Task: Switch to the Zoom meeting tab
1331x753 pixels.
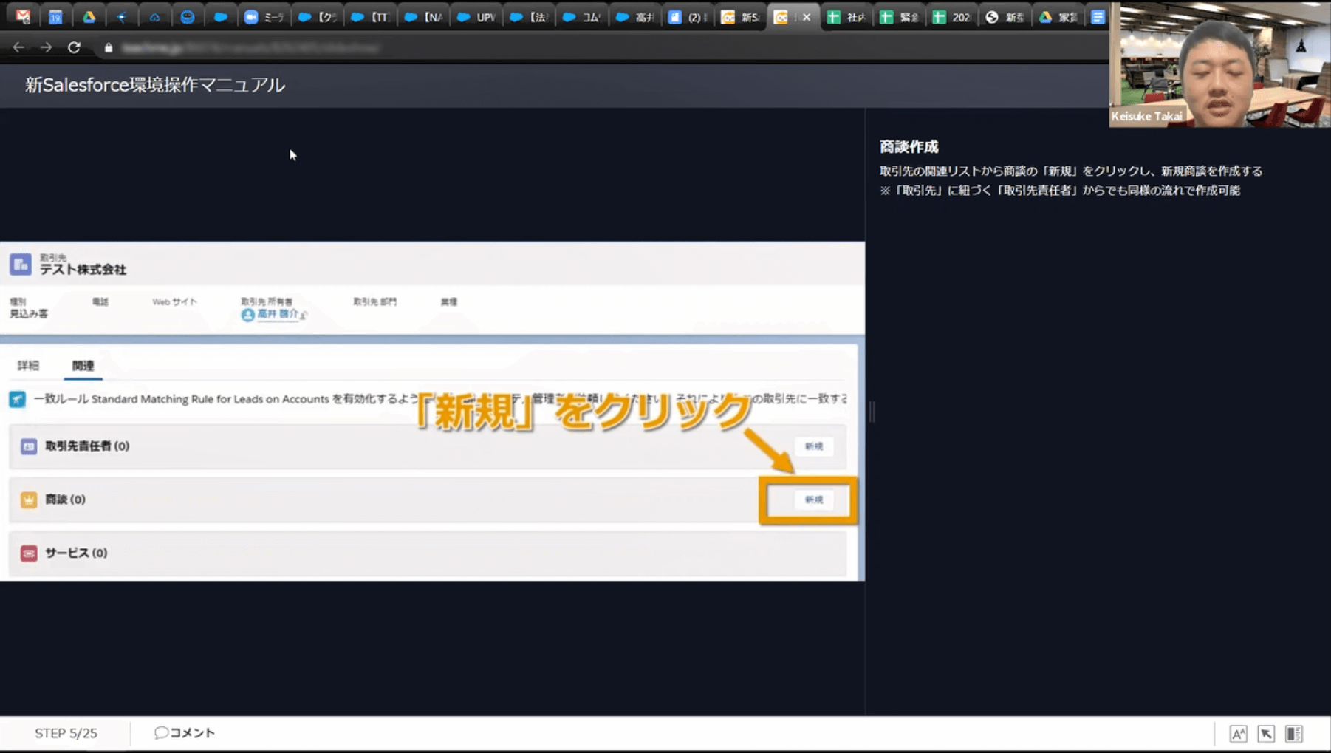Action: tap(264, 16)
